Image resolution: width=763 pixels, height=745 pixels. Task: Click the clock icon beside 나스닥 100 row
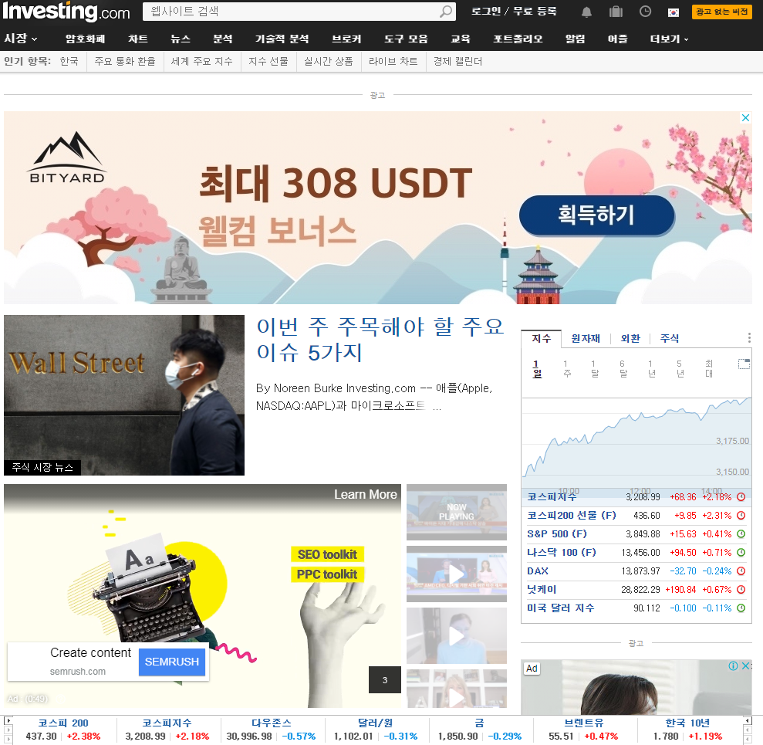coord(741,553)
